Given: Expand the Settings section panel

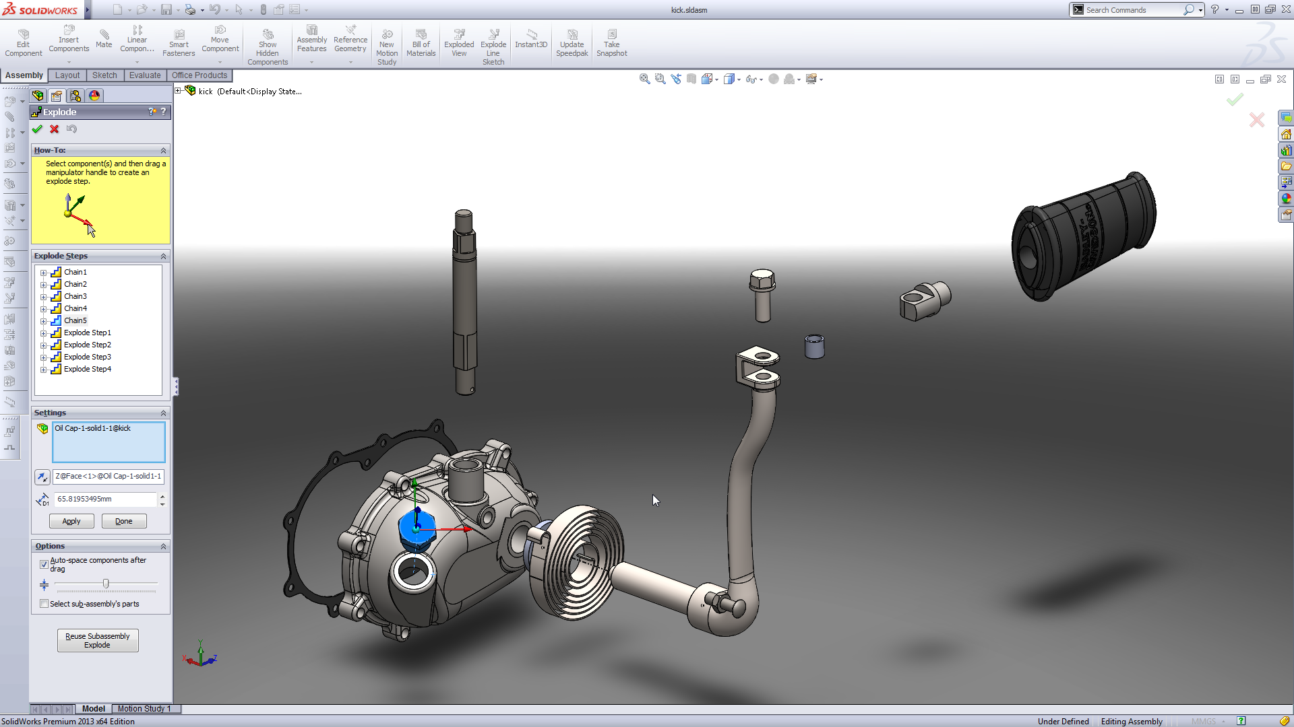Looking at the screenshot, I should point(162,412).
